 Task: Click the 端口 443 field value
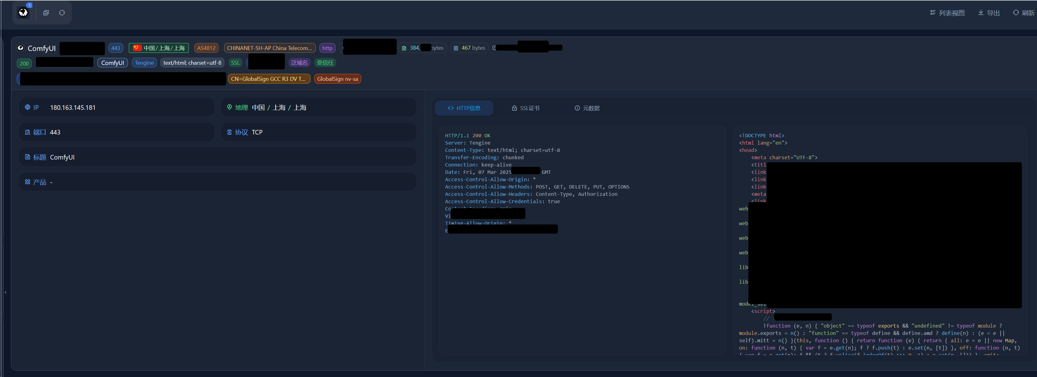[55, 132]
